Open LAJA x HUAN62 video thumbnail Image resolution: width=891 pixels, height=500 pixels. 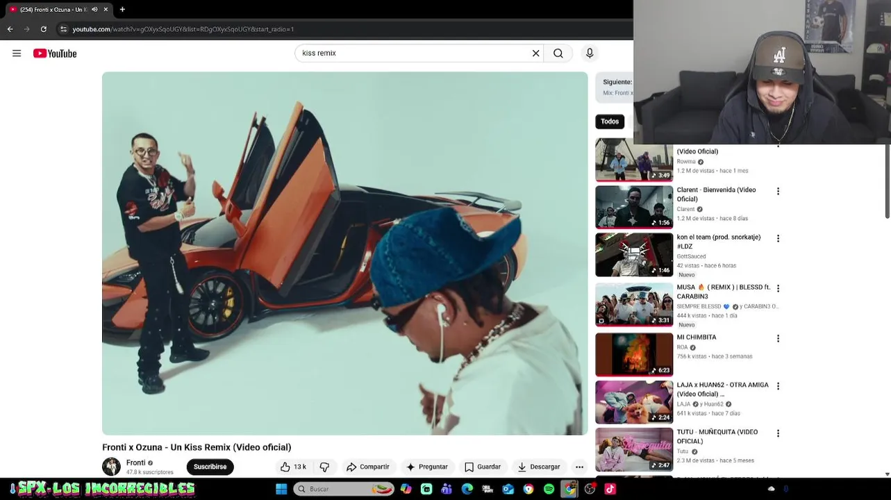point(634,402)
